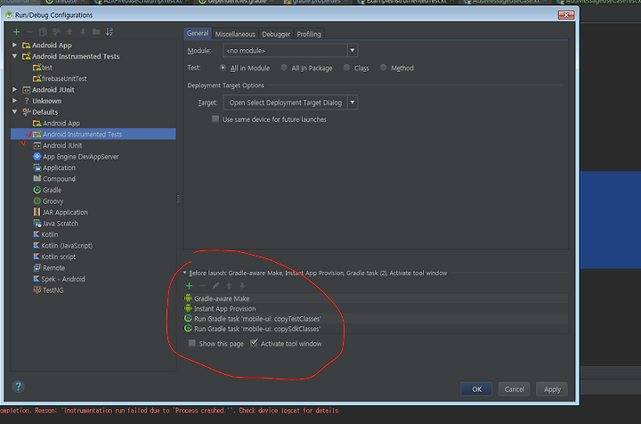Switch to Profiling tab
The width and height of the screenshot is (641, 424).
[309, 34]
